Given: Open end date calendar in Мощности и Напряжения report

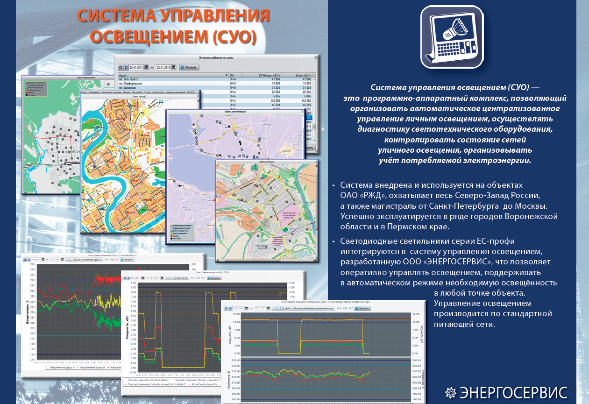Looking at the screenshot, I should tap(268, 308).
